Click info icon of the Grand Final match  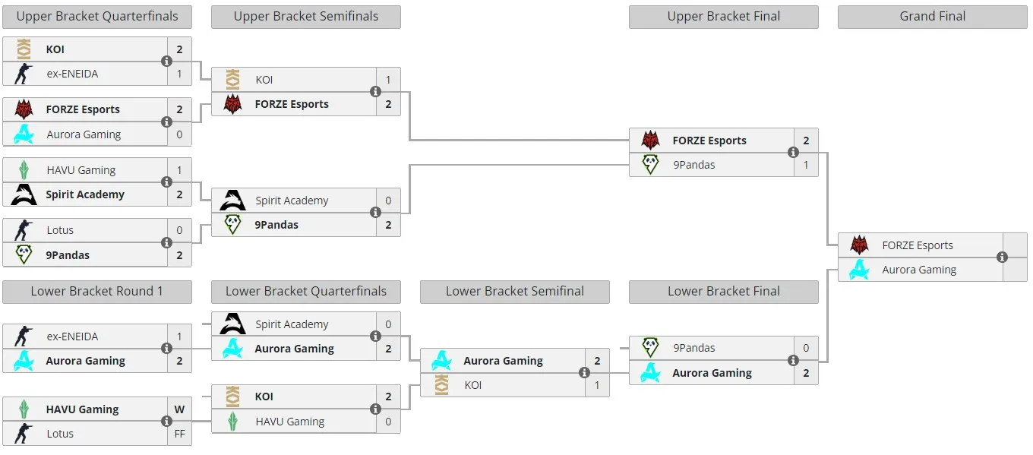pyautogui.click(x=1002, y=258)
